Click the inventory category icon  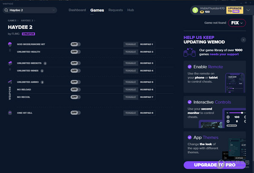(x=10, y=63)
